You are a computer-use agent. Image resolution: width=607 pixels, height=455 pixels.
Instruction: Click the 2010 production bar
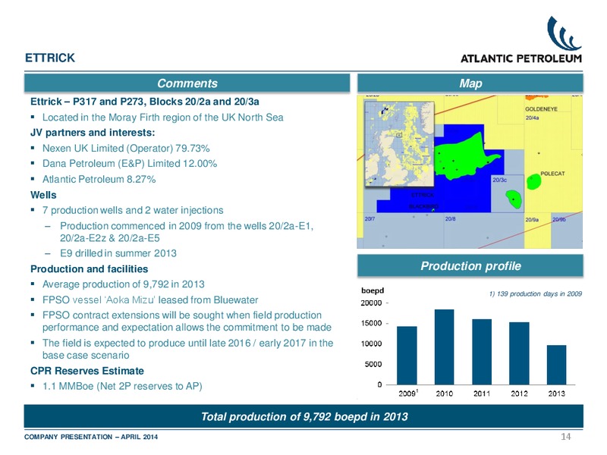click(444, 347)
